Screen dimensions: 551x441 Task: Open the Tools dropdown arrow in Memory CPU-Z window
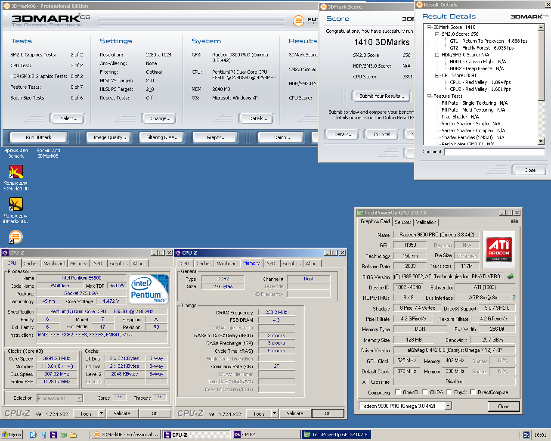(275, 413)
